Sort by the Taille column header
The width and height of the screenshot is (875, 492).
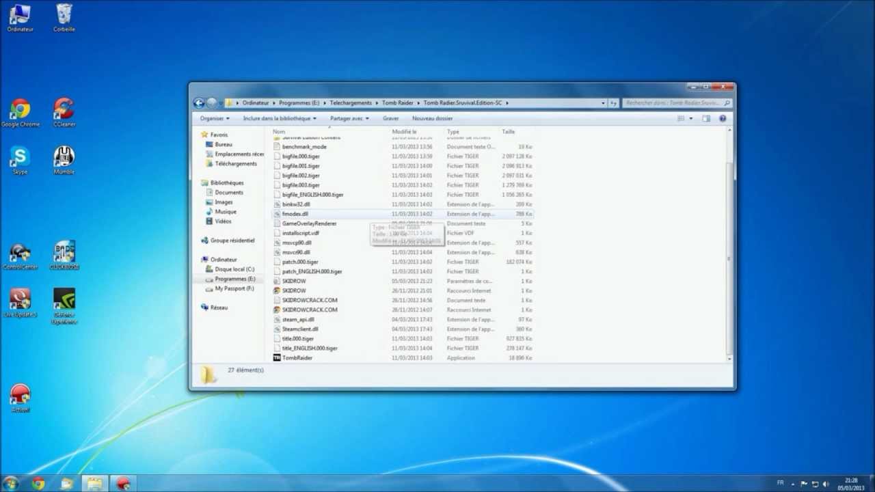point(509,132)
